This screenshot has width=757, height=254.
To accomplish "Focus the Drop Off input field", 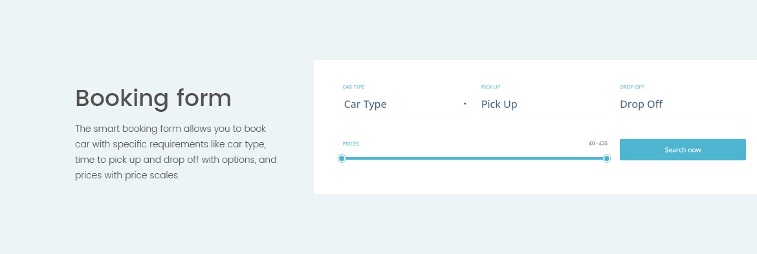I will click(x=683, y=104).
